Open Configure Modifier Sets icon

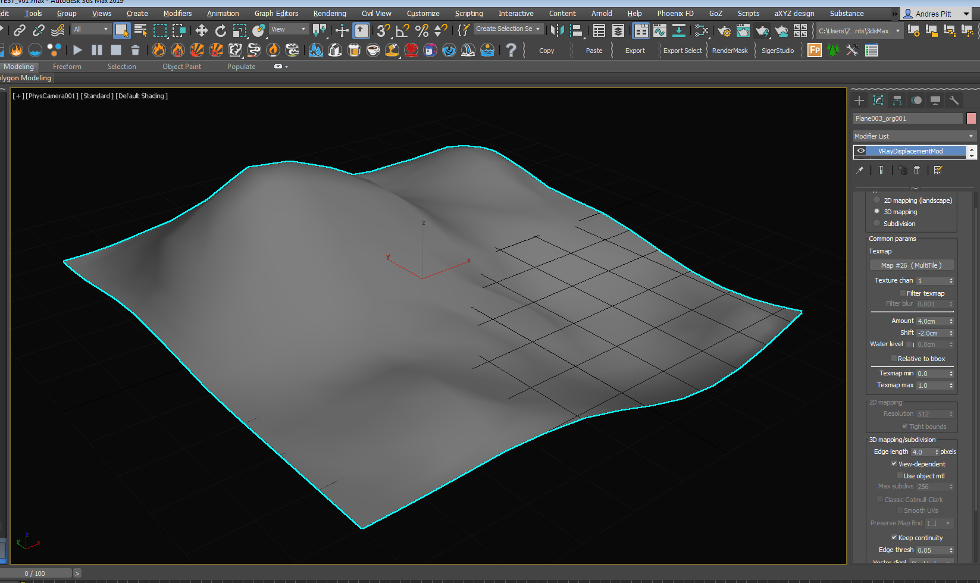[938, 171]
